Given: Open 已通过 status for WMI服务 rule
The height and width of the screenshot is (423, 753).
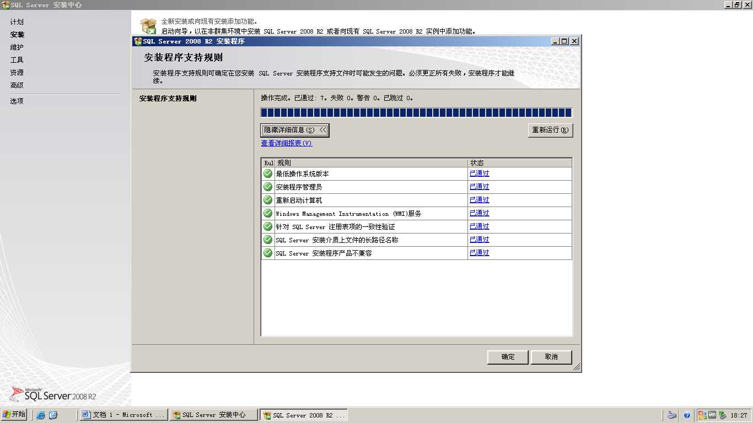Looking at the screenshot, I should (x=480, y=213).
